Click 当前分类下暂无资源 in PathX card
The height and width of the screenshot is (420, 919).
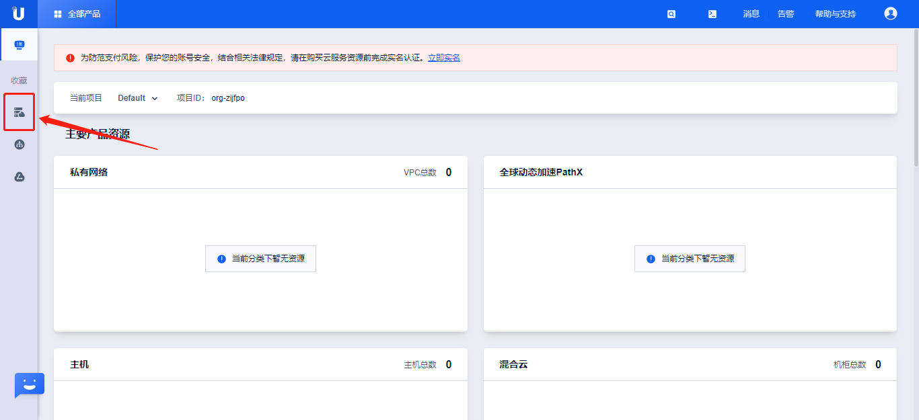coord(690,258)
